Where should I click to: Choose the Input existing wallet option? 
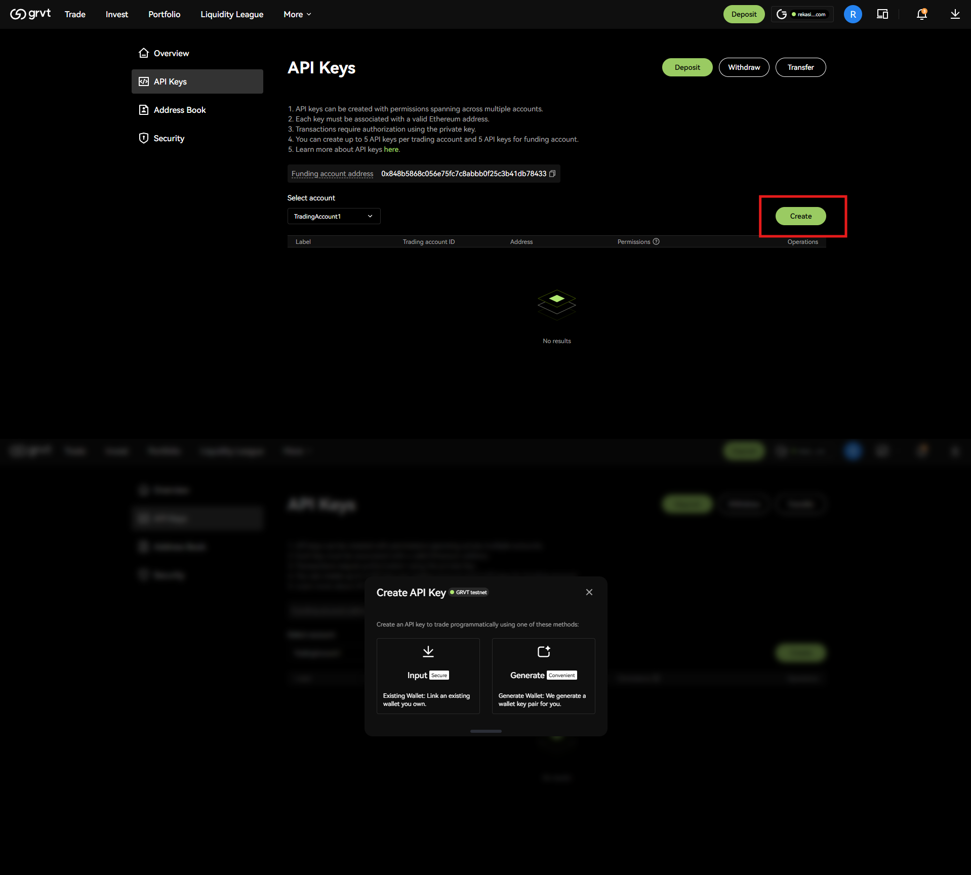(x=428, y=676)
